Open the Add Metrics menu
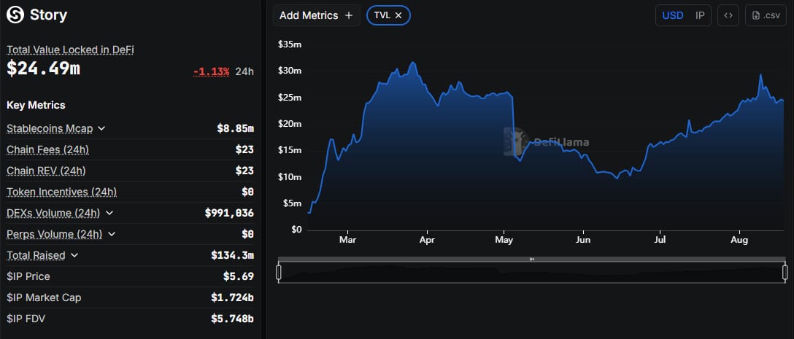Screen dimensions: 794x339 (309, 15)
